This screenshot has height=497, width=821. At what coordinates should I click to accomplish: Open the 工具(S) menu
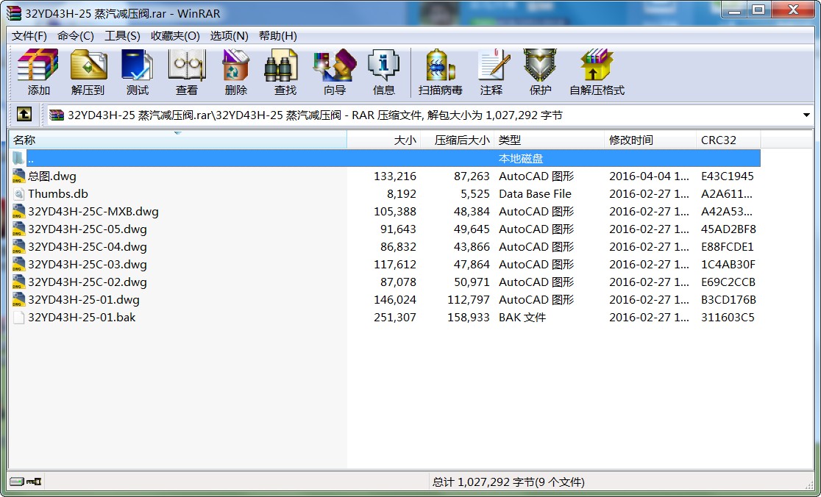pos(122,36)
